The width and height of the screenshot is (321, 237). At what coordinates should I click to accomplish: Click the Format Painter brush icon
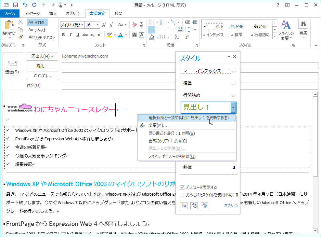20,37
